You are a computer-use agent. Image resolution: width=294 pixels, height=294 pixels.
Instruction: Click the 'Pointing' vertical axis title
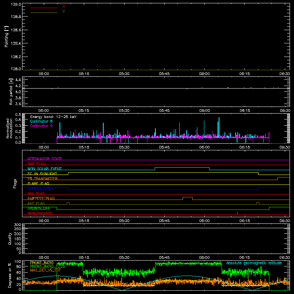(x=7, y=36)
